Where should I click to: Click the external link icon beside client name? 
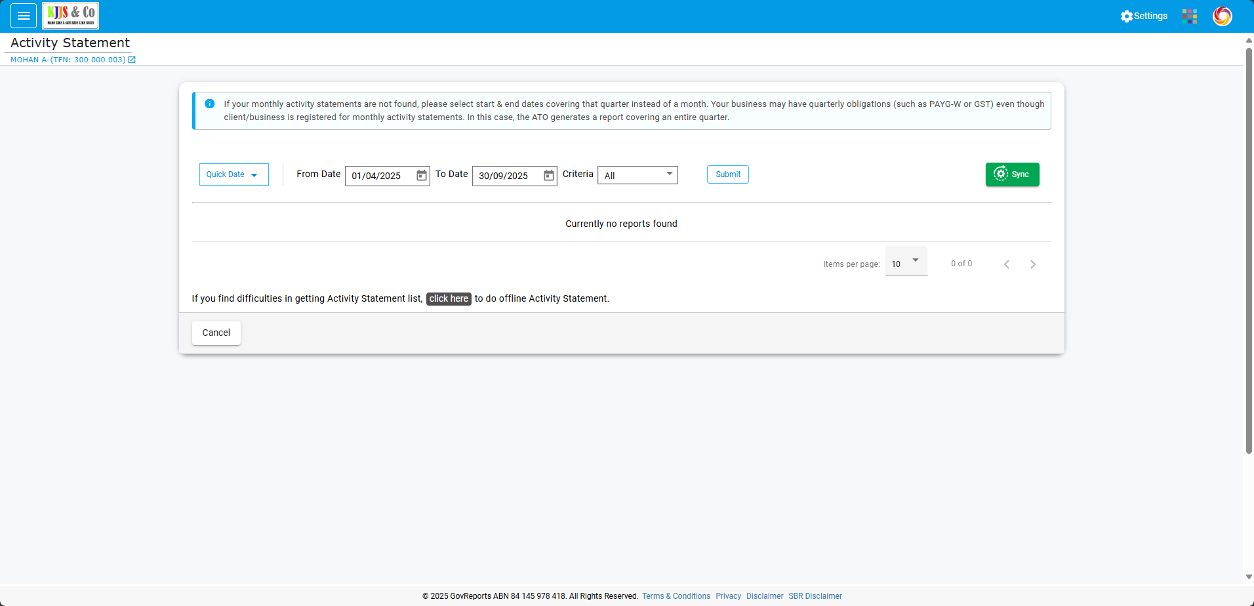click(132, 60)
